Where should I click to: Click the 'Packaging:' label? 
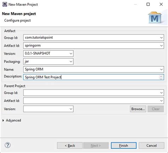tap(12, 61)
